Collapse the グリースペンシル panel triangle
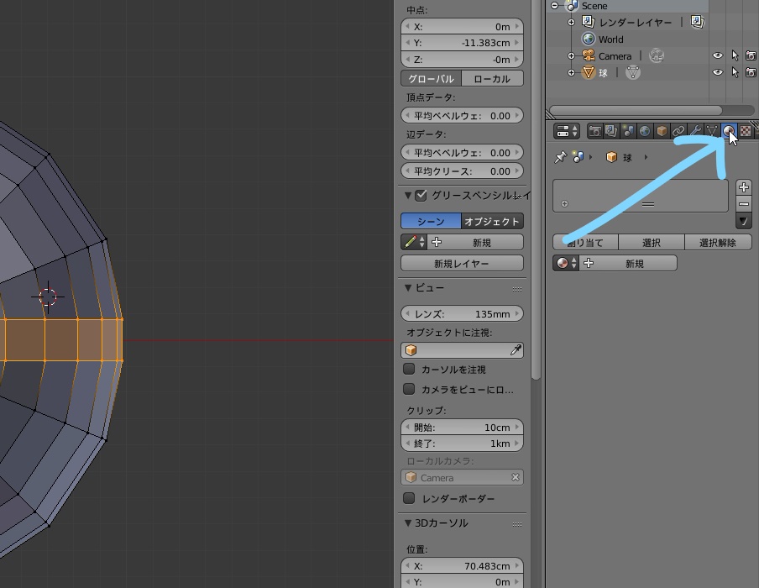759x588 pixels. (408, 195)
